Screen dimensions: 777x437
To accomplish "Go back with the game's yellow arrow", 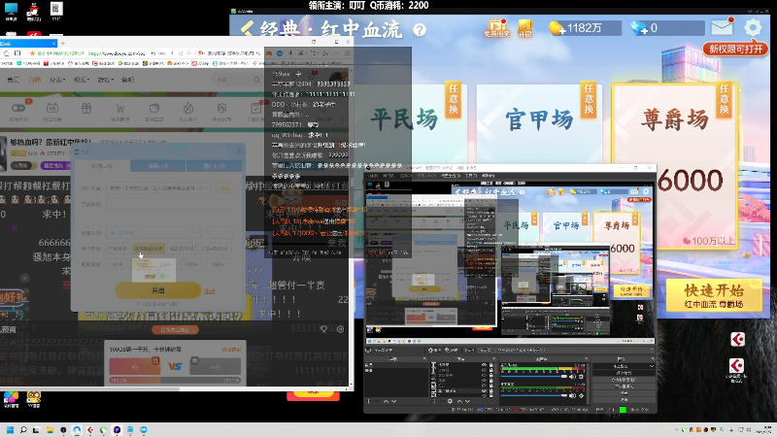I will (247, 29).
